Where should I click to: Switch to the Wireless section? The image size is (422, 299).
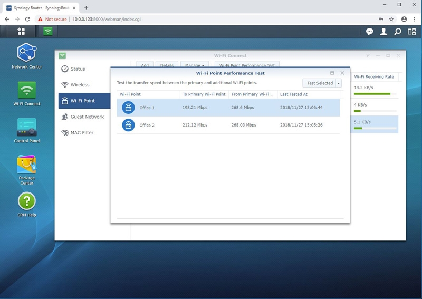coord(80,85)
